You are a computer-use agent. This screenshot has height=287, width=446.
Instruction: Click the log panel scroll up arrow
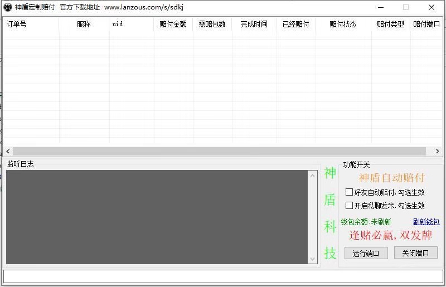pyautogui.click(x=313, y=176)
